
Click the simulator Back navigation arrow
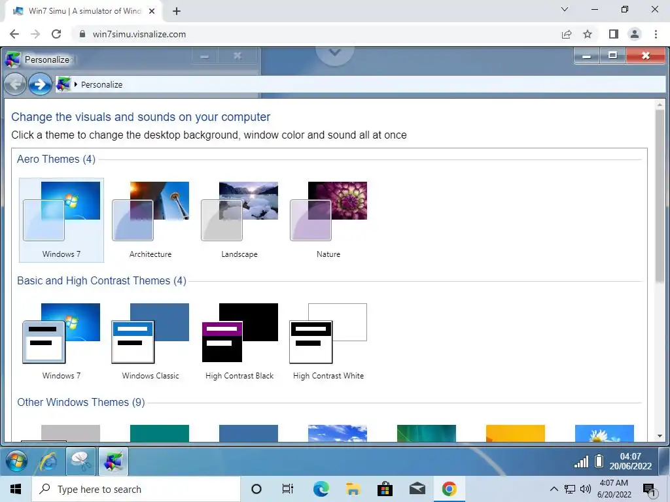[x=16, y=84]
